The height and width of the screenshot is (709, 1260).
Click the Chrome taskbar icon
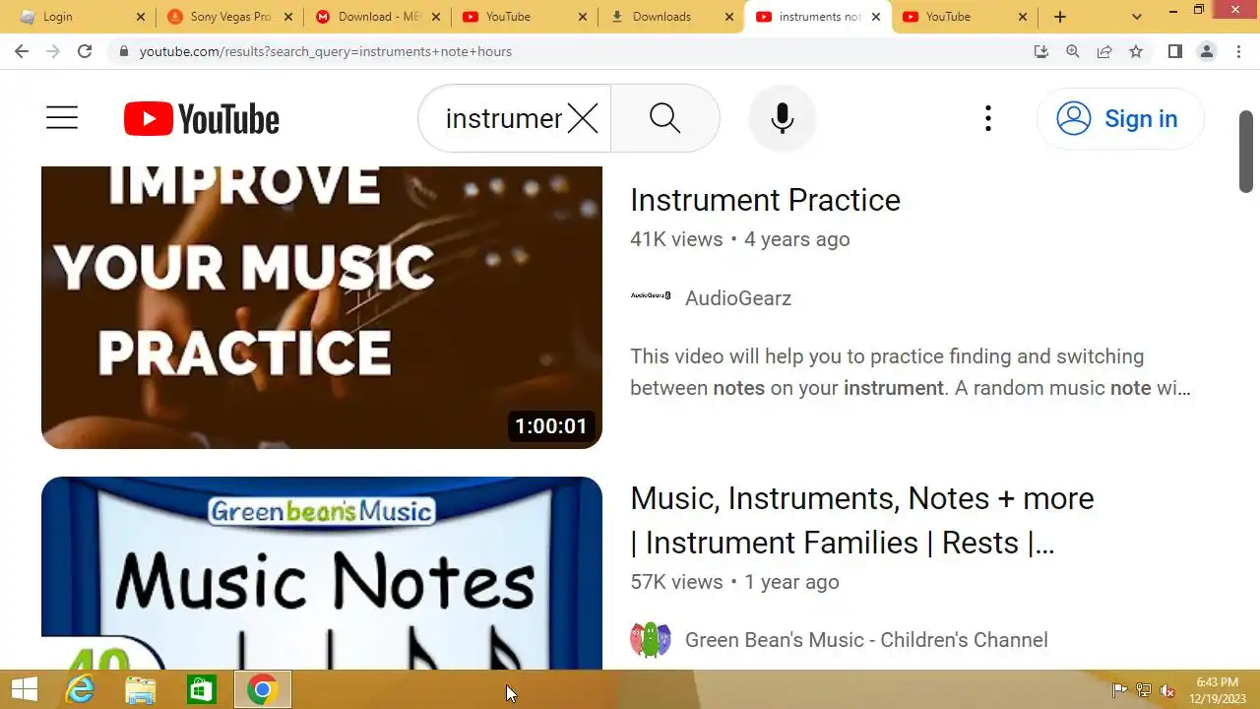(262, 690)
